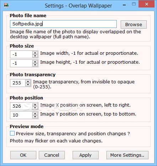Screen dimensions: 157x166
Task: Apply the current settings
Action: [x=85, y=155]
